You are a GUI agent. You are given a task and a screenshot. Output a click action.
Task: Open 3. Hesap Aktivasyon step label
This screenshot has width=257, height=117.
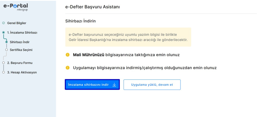22,72
